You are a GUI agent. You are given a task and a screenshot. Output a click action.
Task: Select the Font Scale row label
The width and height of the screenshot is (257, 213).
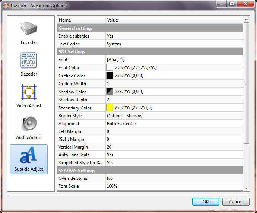pyautogui.click(x=69, y=186)
